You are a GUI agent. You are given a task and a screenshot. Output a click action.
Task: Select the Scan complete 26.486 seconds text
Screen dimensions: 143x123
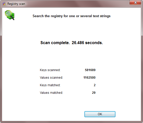tap(71, 43)
